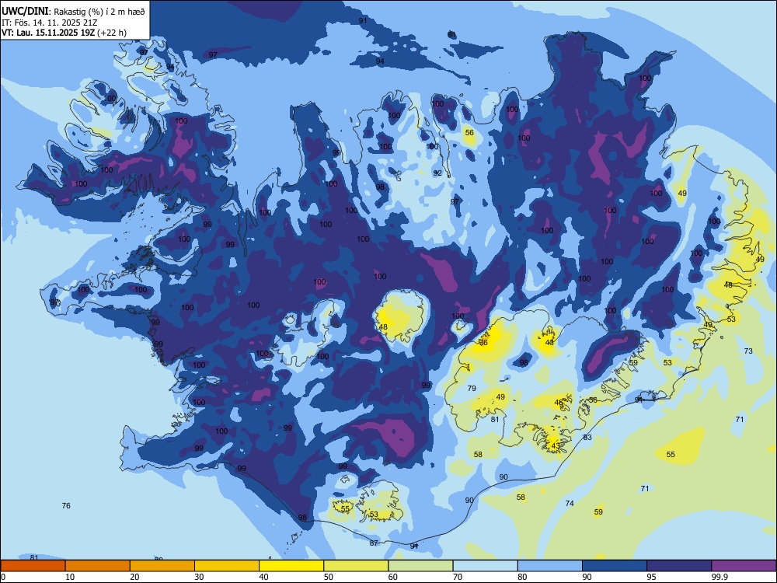Click the legend tick label '10'
Viewport: 777px width, 583px height.
[70, 577]
